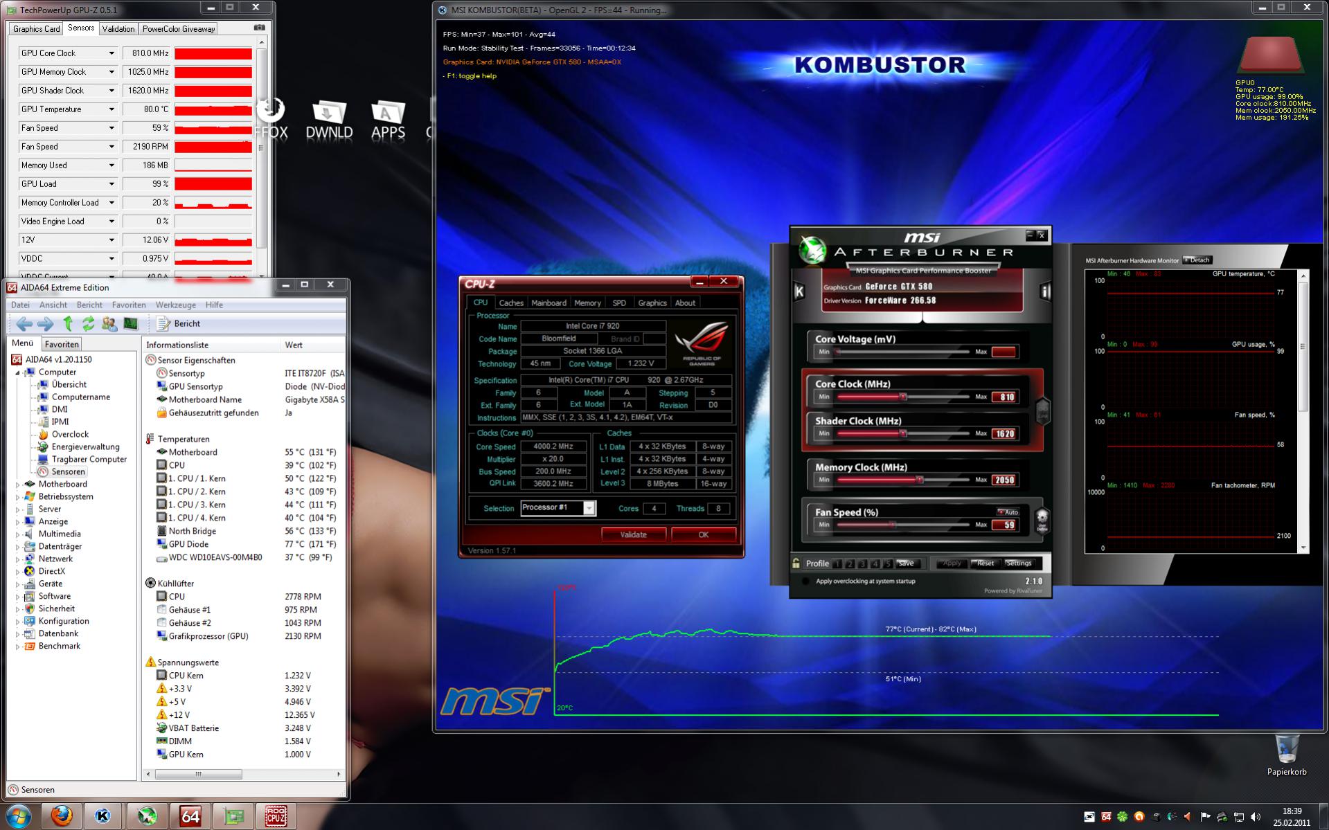Detach the Afterburner Hardware Monitor
The width and height of the screenshot is (1329, 830).
[x=1197, y=260]
